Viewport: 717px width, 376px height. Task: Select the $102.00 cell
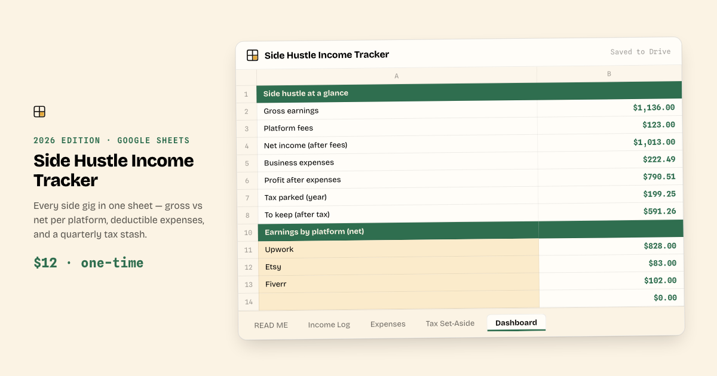[x=612, y=281]
